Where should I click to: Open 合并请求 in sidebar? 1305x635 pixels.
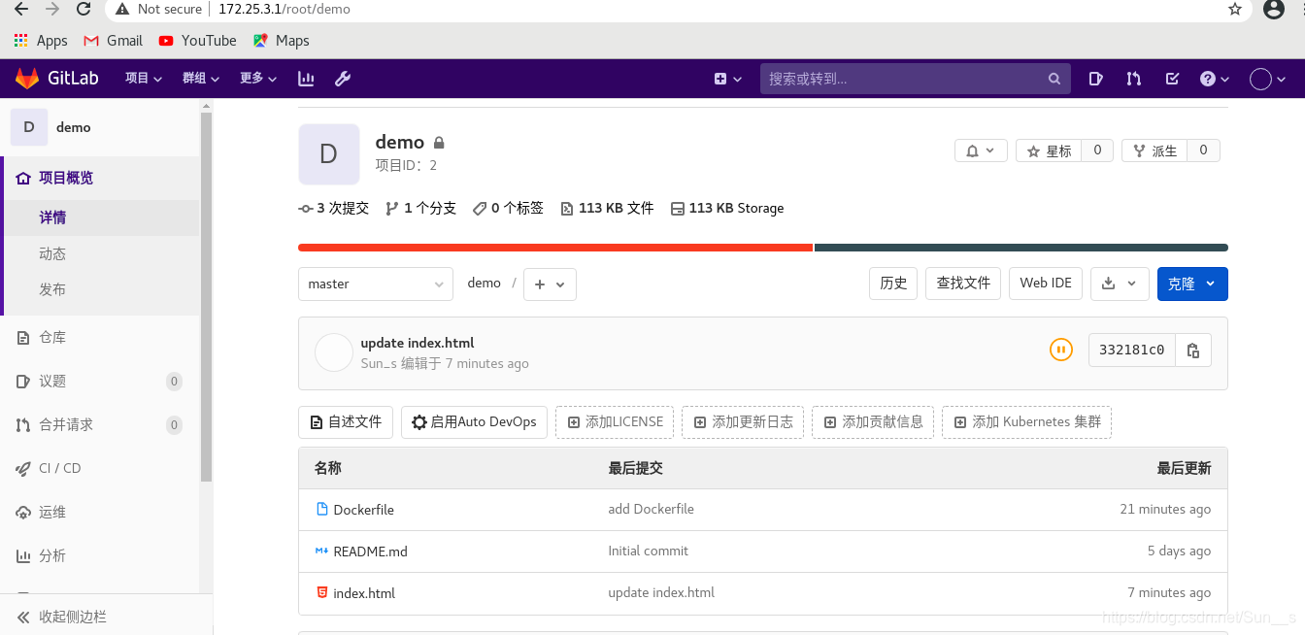54,424
